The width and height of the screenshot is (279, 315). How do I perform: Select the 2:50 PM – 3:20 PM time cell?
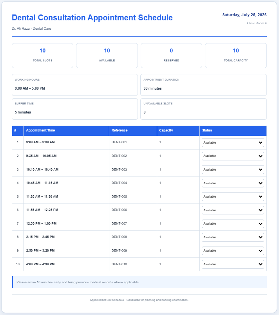click(x=66, y=251)
